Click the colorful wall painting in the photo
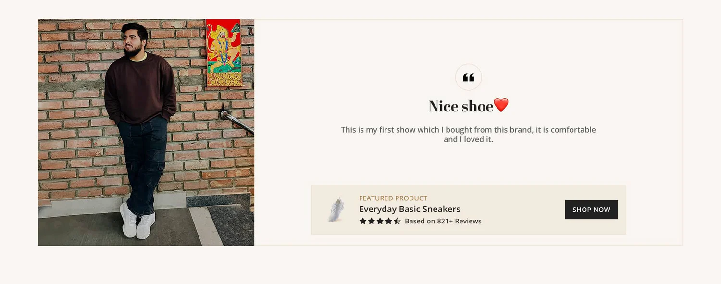The width and height of the screenshot is (721, 284). 224,53
